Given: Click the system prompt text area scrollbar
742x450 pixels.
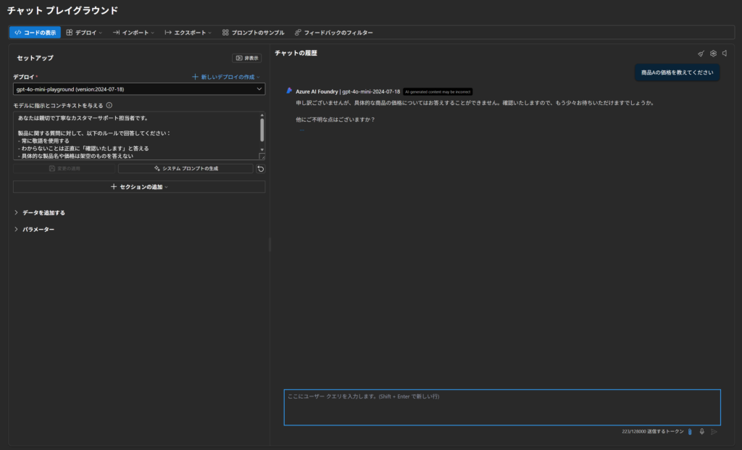Looking at the screenshot, I should [262, 130].
